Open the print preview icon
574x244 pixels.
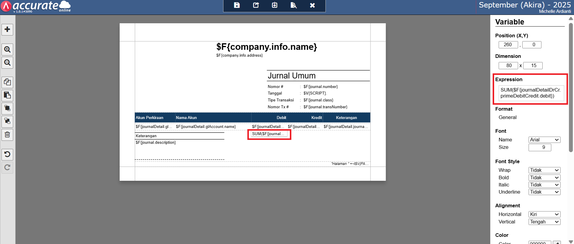pyautogui.click(x=293, y=5)
